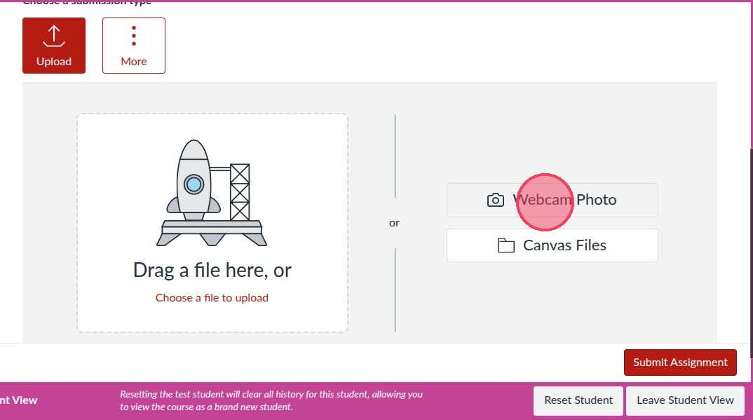
Task: Browse Canvas Files for submission
Action: tap(552, 245)
